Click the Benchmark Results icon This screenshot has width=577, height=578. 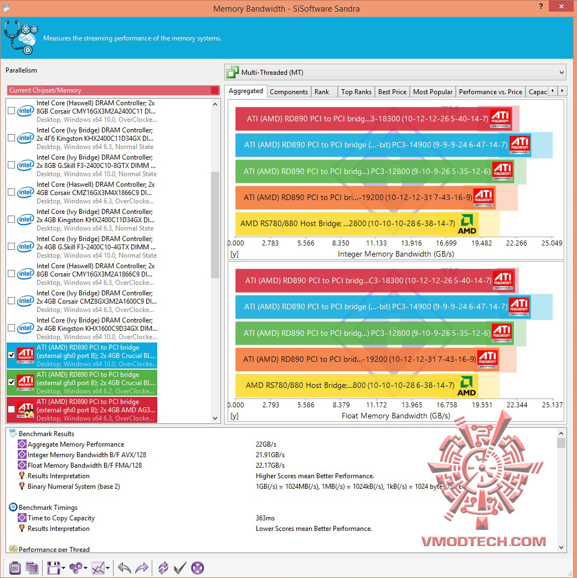[13, 433]
